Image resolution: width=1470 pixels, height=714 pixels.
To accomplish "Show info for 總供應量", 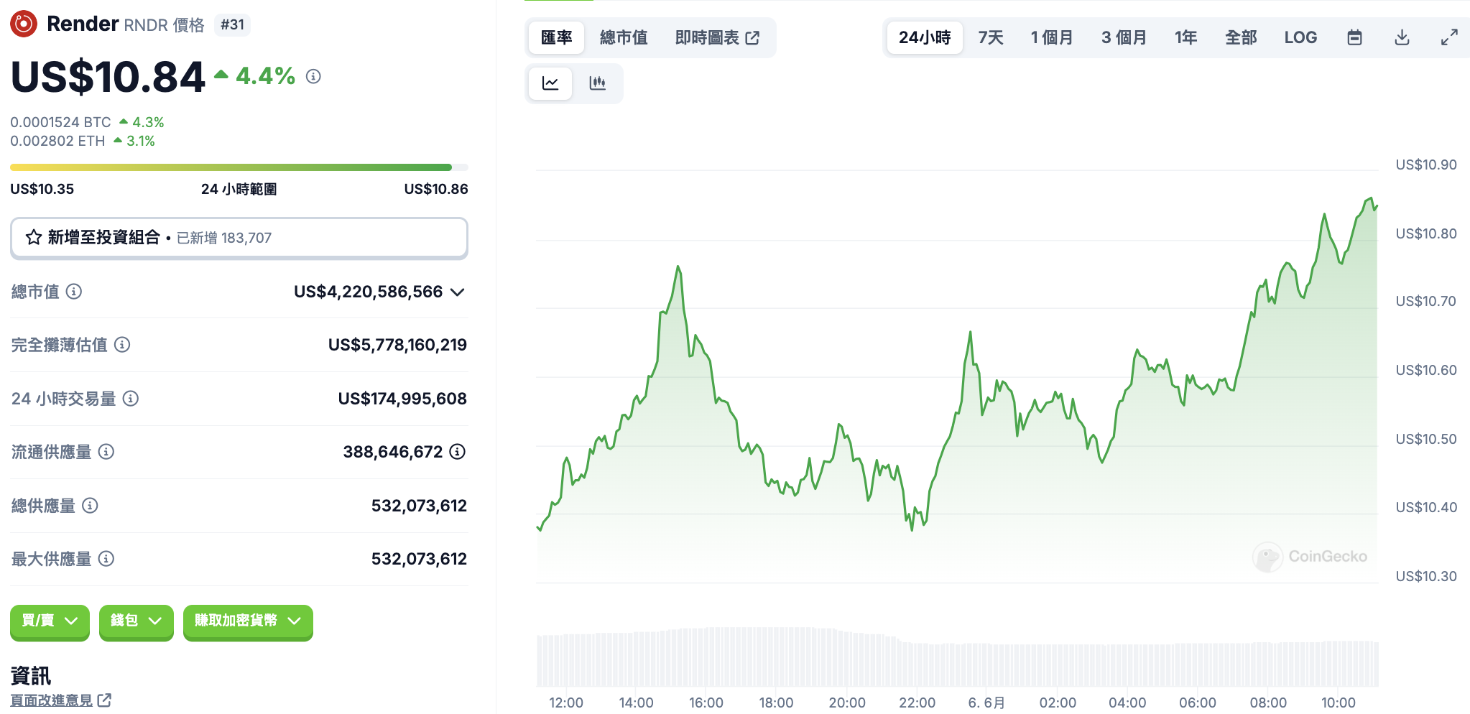I will (90, 506).
